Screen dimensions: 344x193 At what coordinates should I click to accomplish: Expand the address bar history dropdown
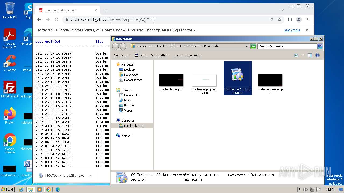[x=246, y=46]
